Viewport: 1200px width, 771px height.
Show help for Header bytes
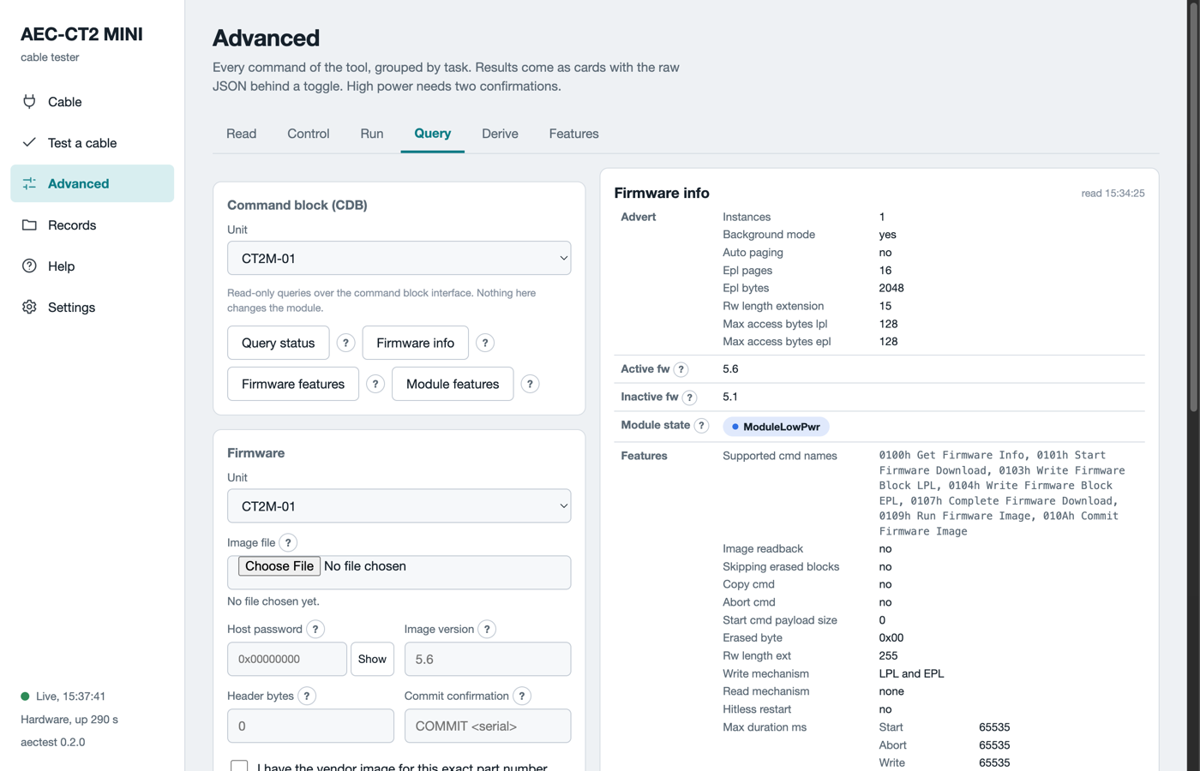click(x=307, y=696)
